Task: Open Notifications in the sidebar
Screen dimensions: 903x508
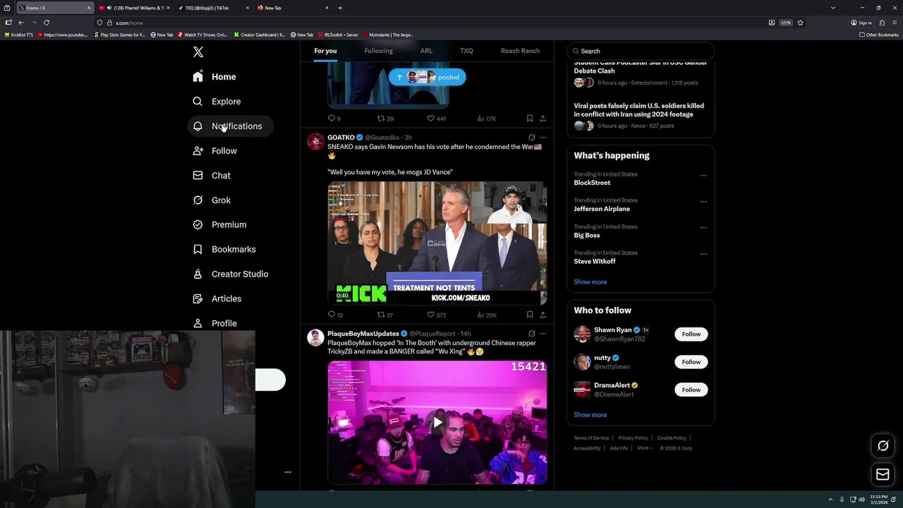Action: [228, 126]
